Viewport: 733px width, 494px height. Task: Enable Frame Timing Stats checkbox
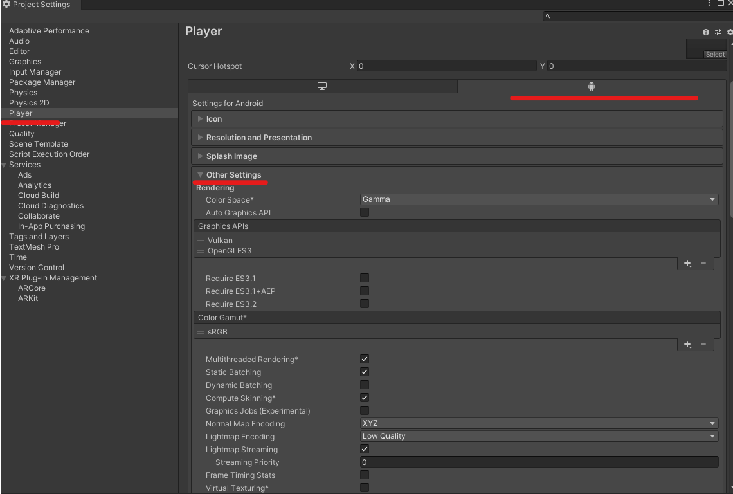365,475
